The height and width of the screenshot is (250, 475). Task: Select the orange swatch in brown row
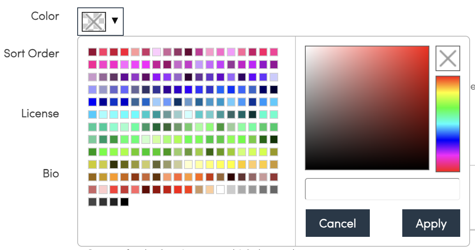pyautogui.click(x=114, y=177)
